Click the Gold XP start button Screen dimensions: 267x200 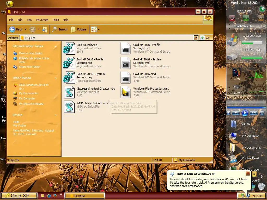coord(19,196)
